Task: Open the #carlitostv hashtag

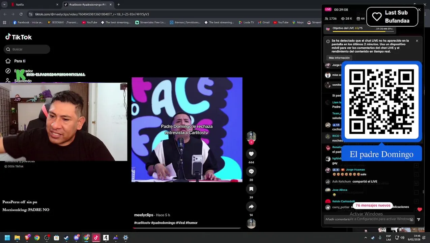Action: pyautogui.click(x=142, y=223)
